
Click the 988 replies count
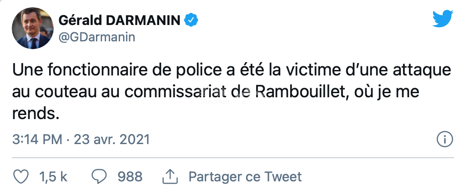point(130,176)
